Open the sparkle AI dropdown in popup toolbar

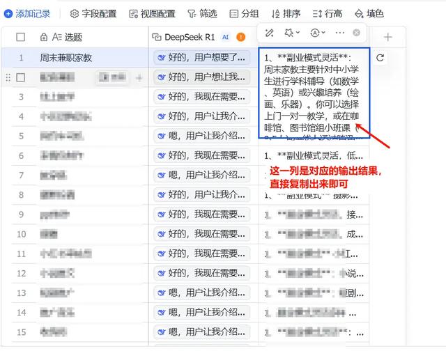292,33
